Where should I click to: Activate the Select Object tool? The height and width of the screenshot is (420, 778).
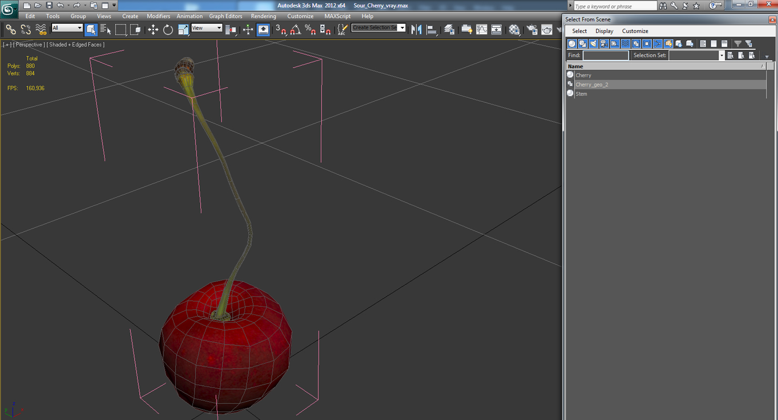click(91, 29)
